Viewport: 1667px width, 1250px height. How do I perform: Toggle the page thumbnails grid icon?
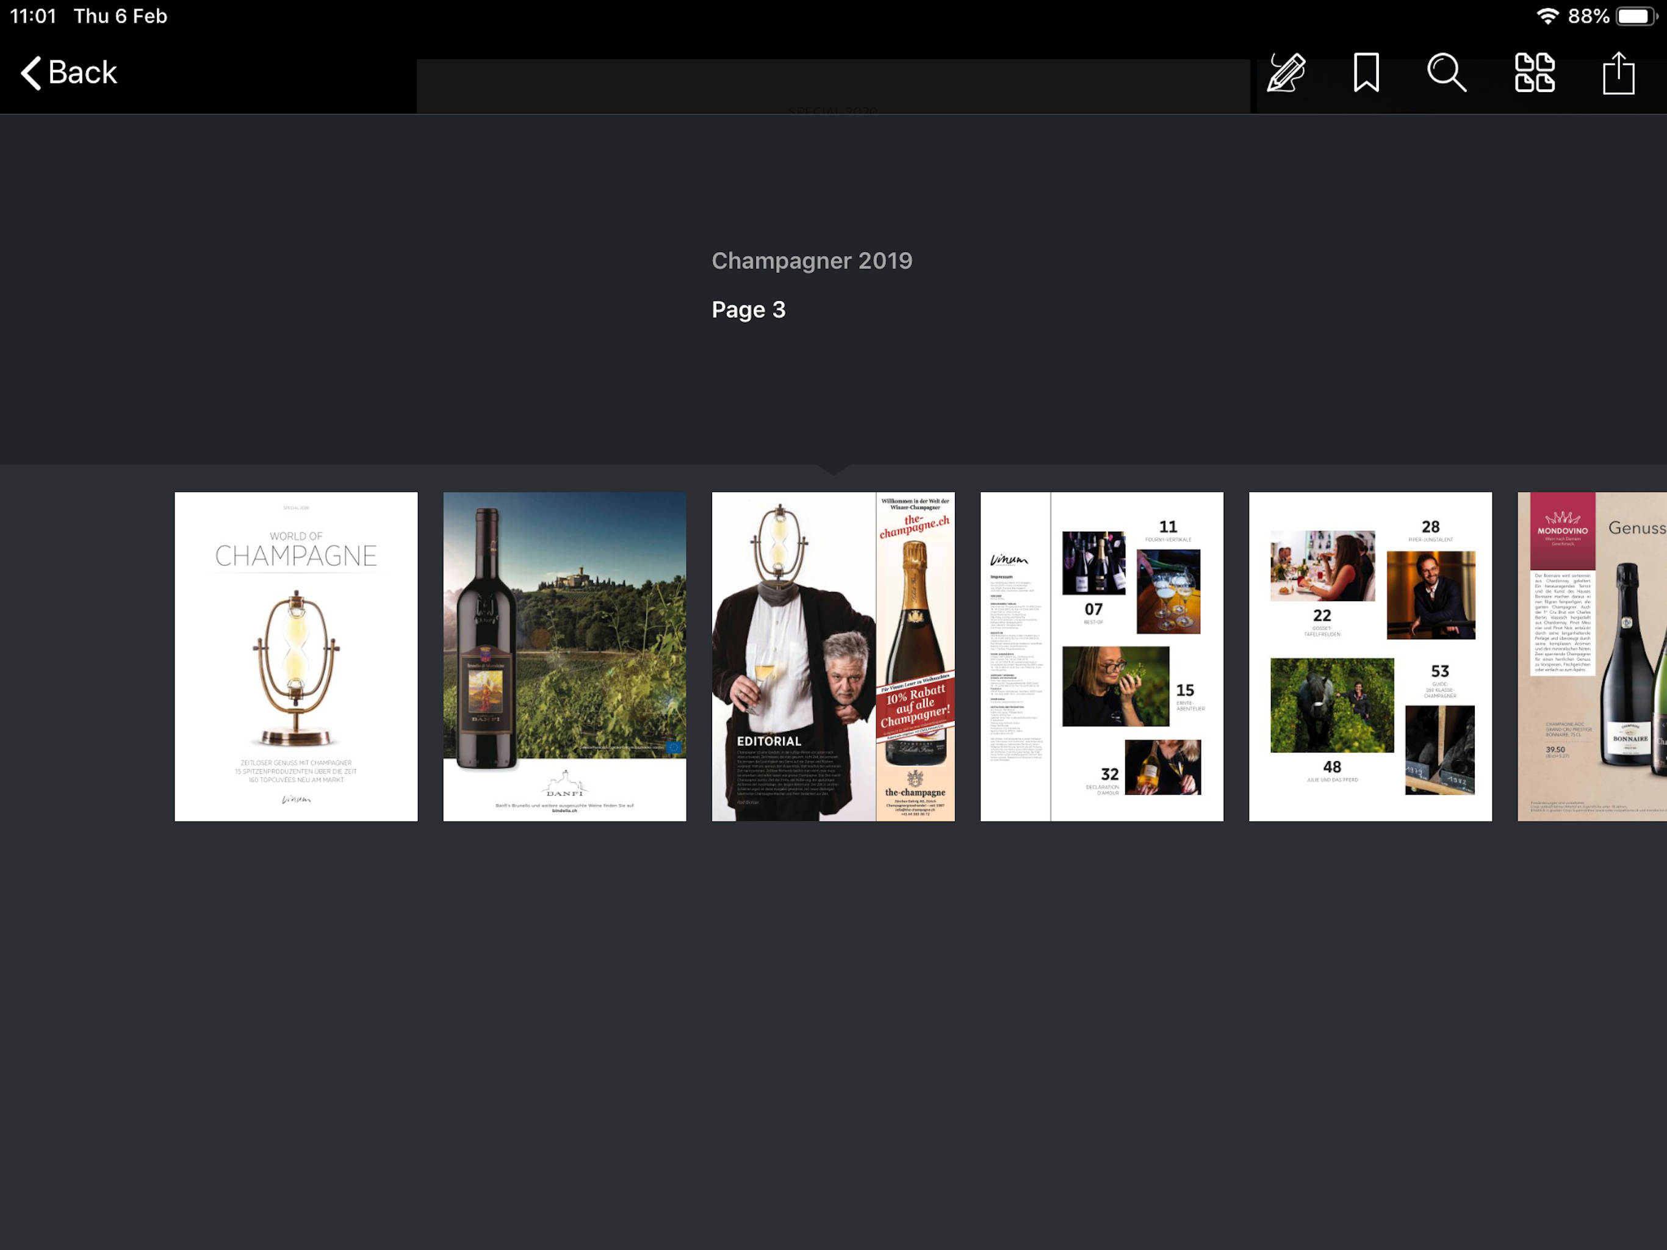tap(1535, 73)
